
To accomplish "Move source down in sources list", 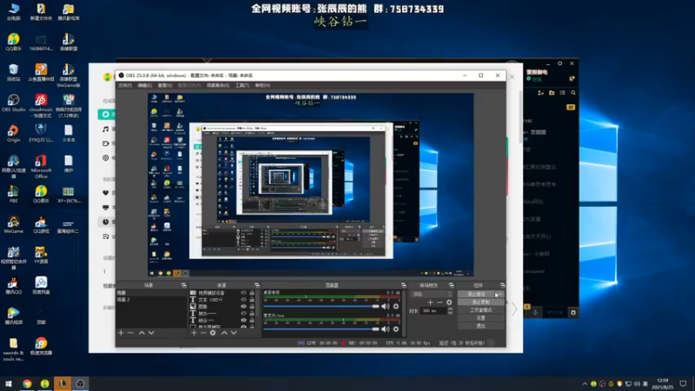I will tap(234, 333).
